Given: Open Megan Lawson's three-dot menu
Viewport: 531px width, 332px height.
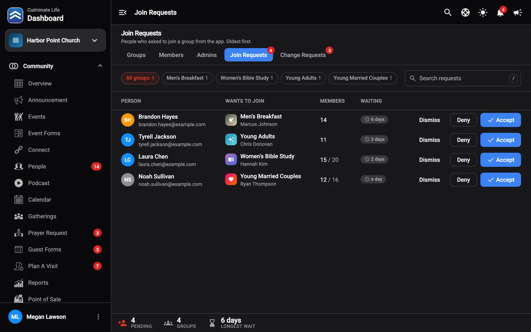Looking at the screenshot, I should (x=98, y=317).
